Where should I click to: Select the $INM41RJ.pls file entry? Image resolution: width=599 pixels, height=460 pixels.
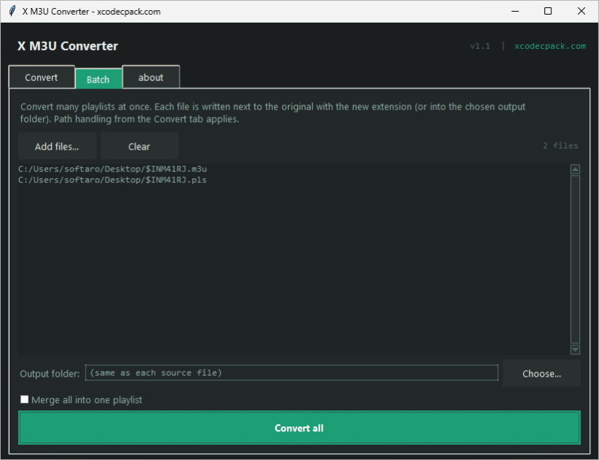(112, 180)
